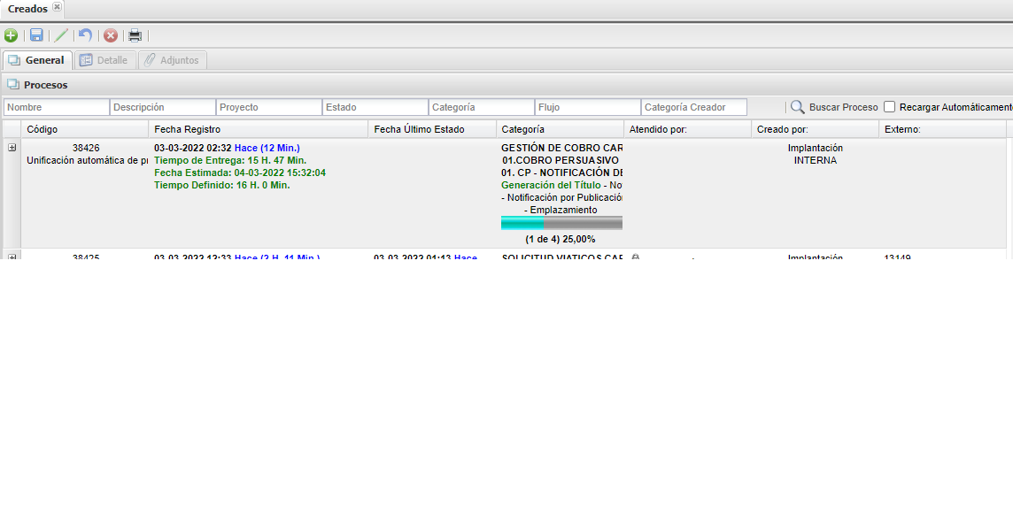Click the green pencil edit icon

click(x=61, y=35)
